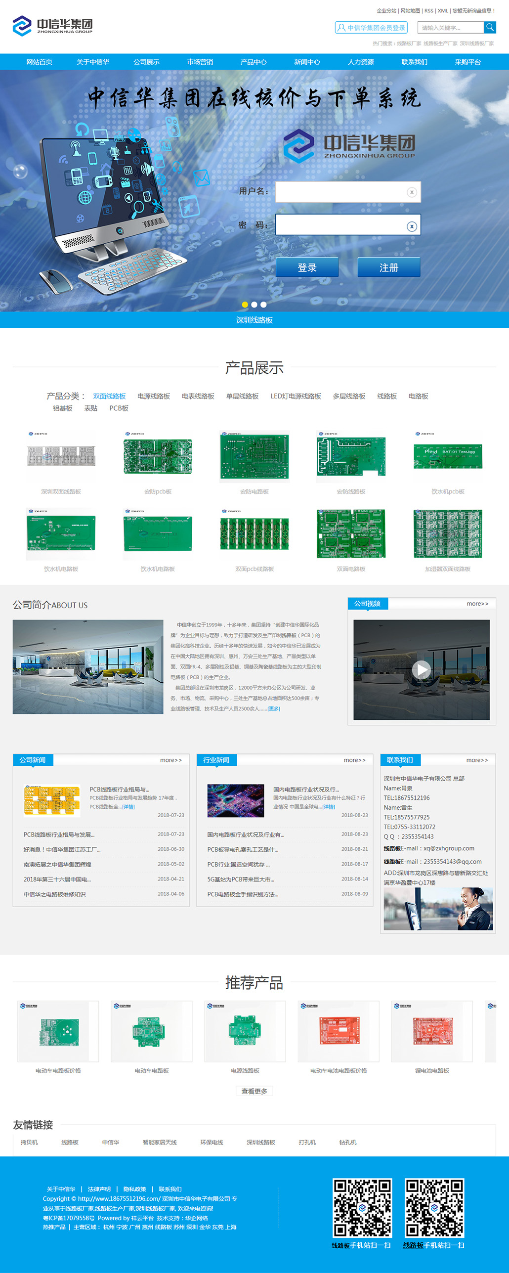Open the 安防pcb板 product thumbnail

point(158,456)
